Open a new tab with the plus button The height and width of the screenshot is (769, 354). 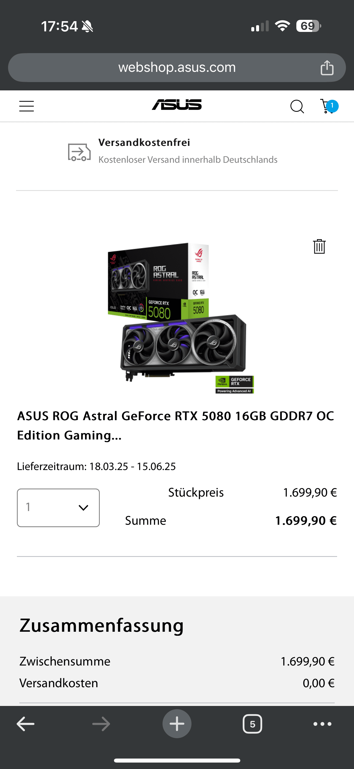coord(177,724)
